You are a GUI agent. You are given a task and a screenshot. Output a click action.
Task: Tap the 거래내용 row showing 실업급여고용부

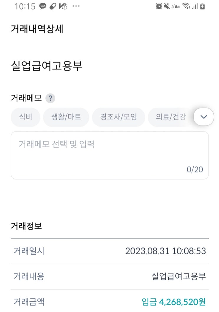click(110, 277)
